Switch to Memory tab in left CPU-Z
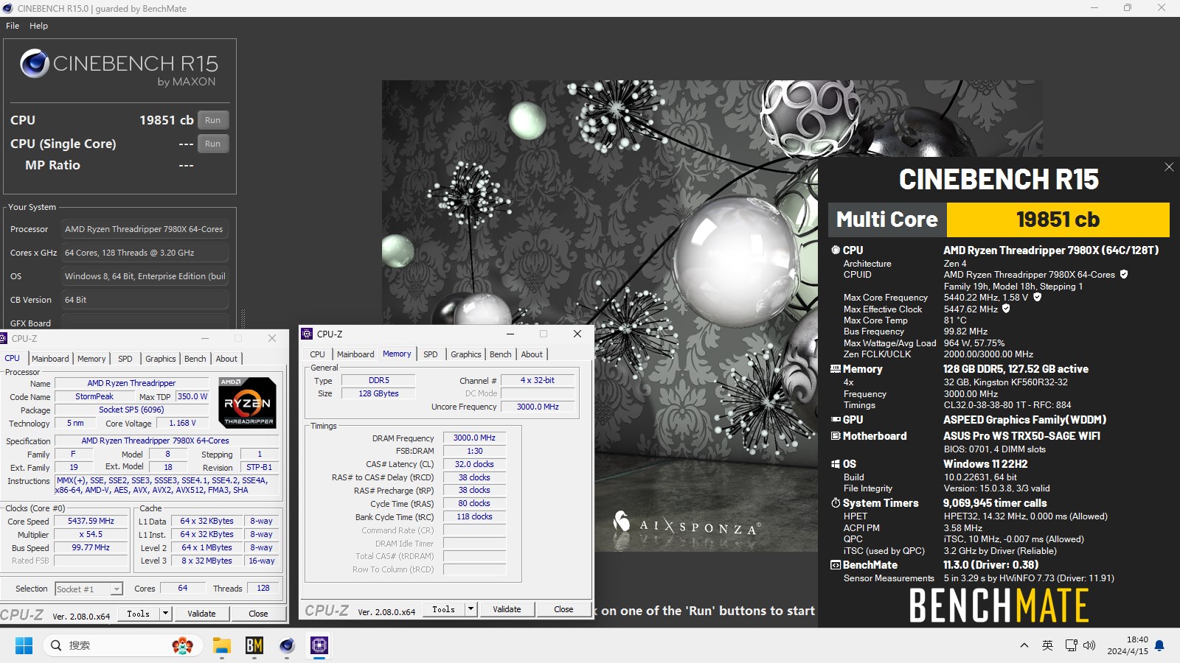This screenshot has height=663, width=1180. [91, 359]
